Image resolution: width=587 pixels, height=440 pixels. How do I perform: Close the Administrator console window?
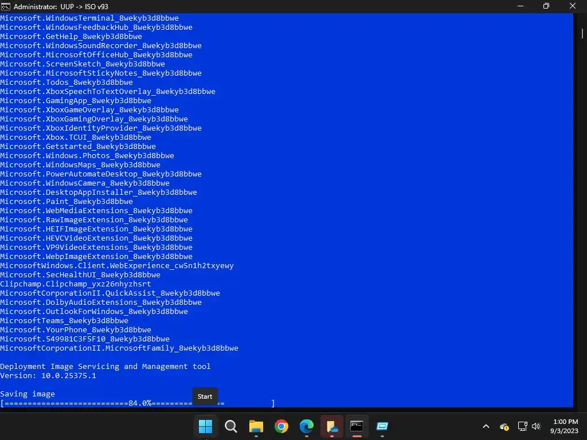573,6
